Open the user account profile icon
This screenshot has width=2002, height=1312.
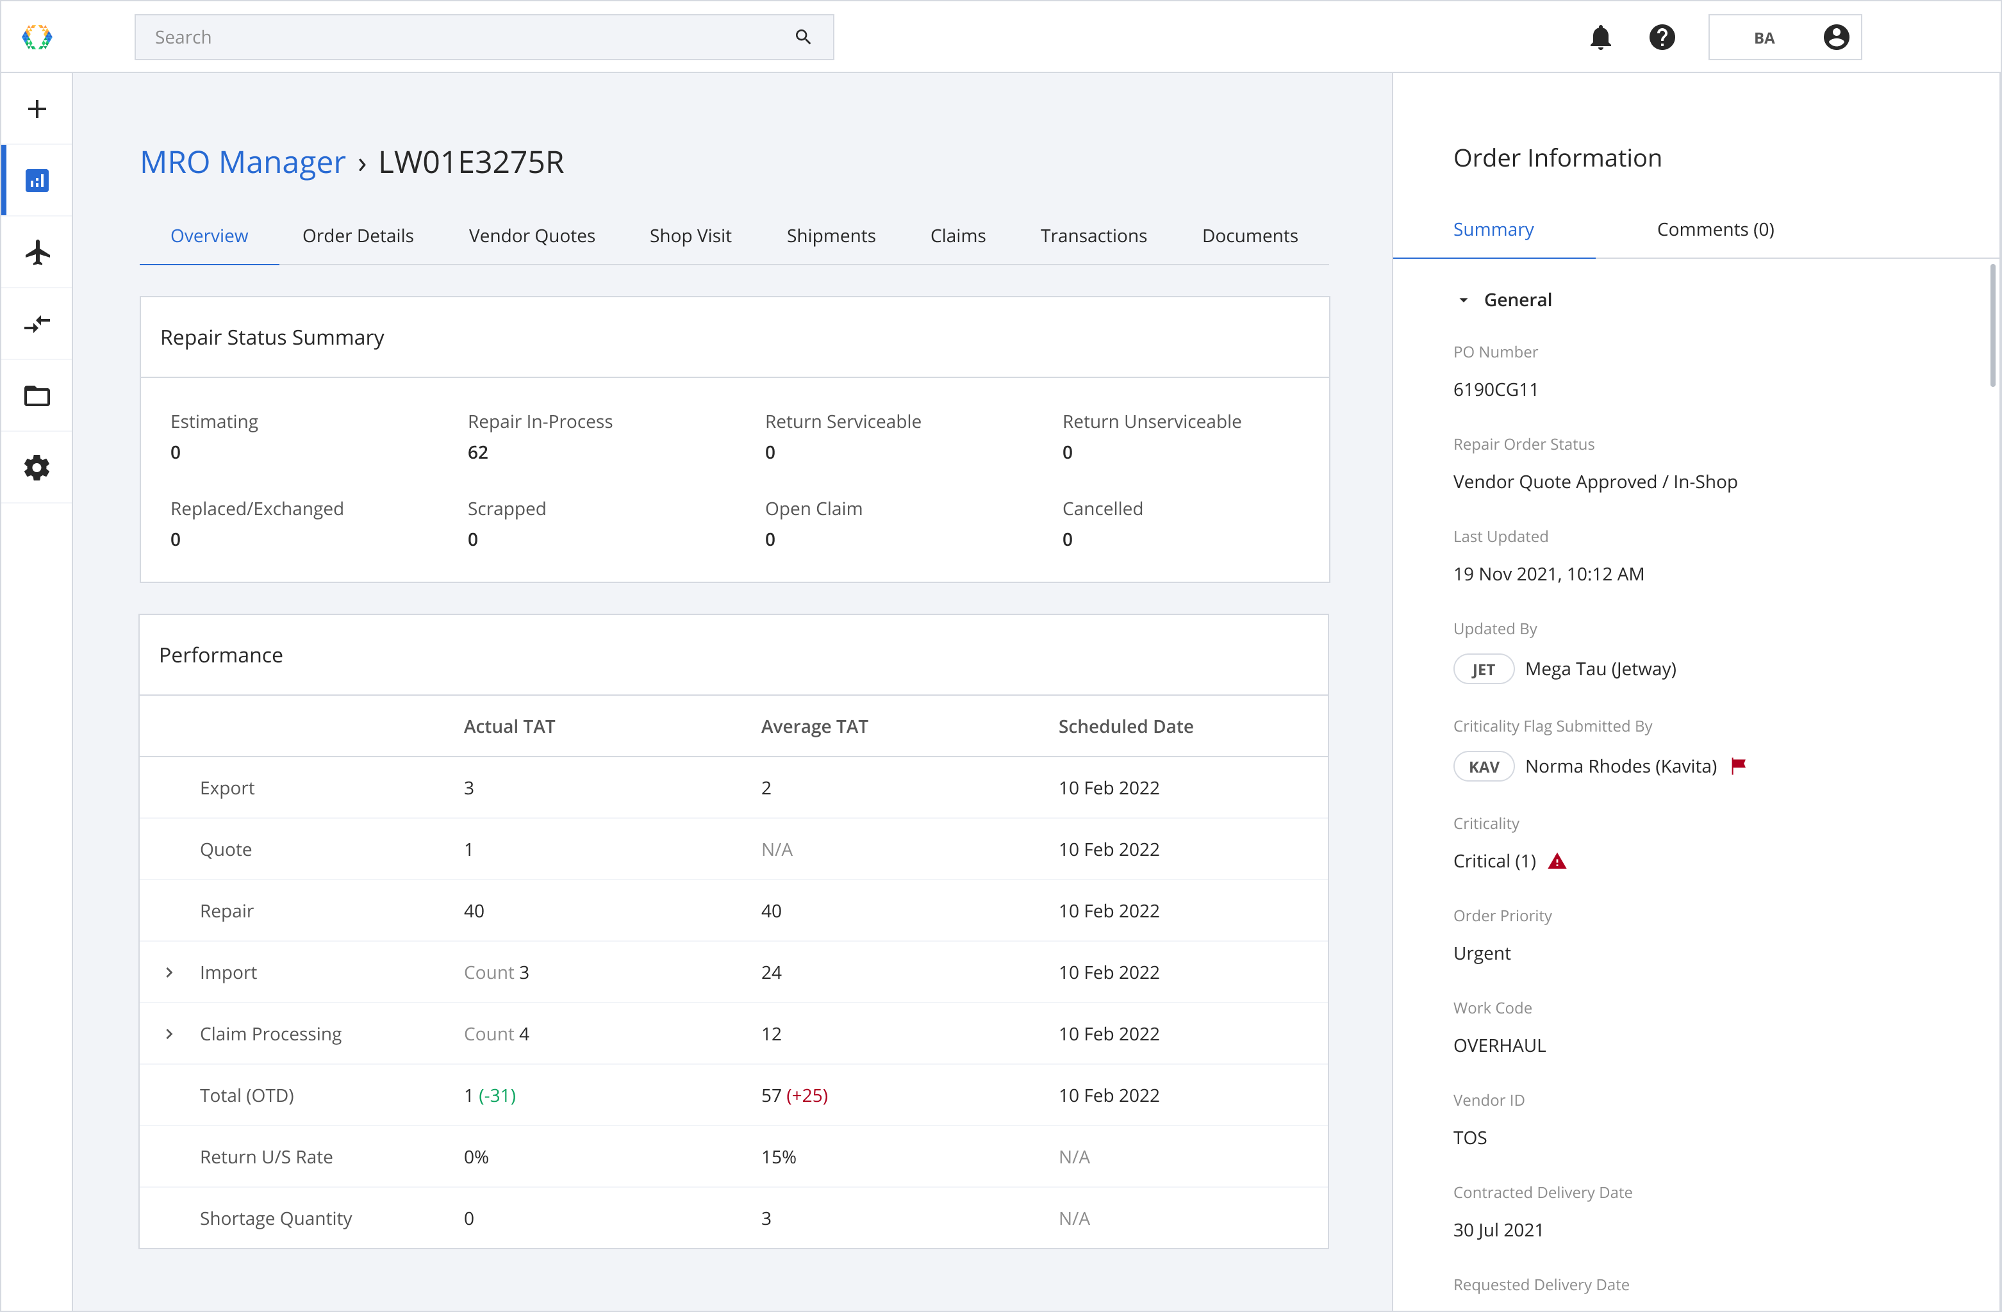(x=1835, y=37)
